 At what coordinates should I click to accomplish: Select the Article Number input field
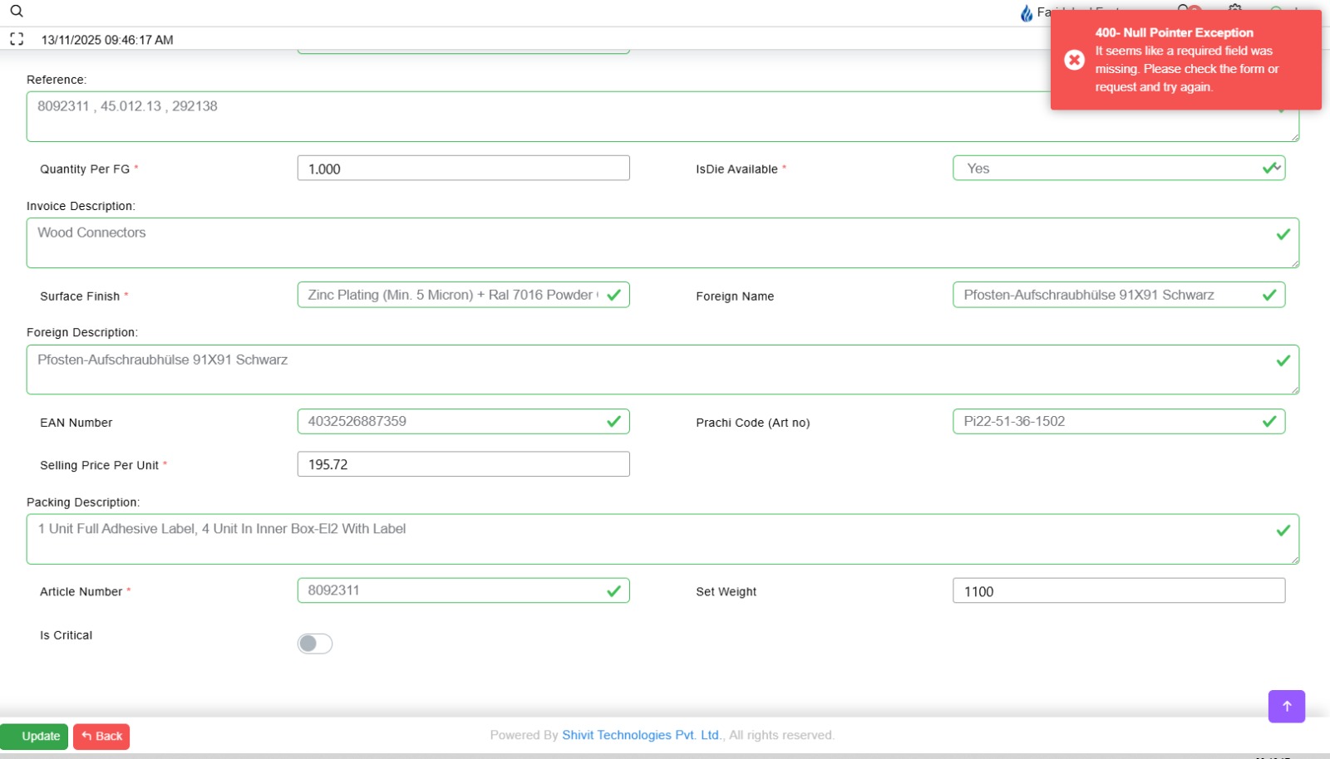tap(453, 590)
